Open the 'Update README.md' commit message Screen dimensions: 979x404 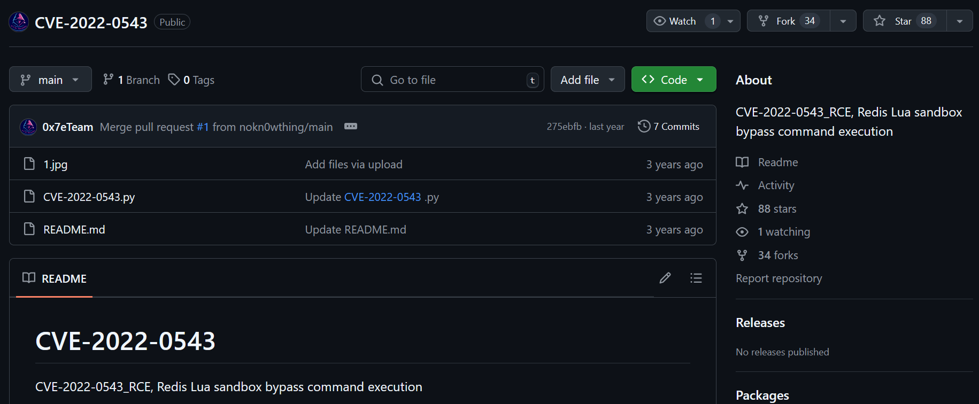point(356,230)
